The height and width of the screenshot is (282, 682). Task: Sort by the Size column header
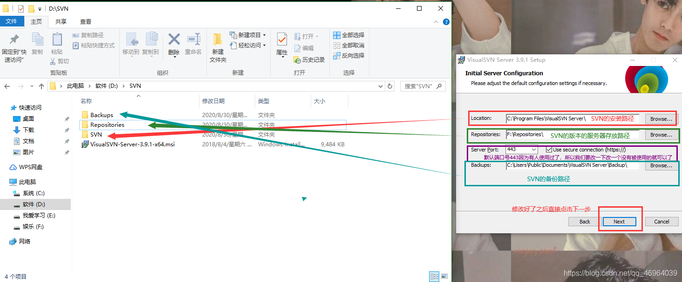tap(320, 101)
